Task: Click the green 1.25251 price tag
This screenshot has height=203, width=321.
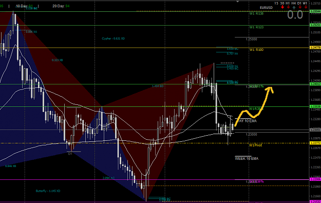Action: [315, 25]
